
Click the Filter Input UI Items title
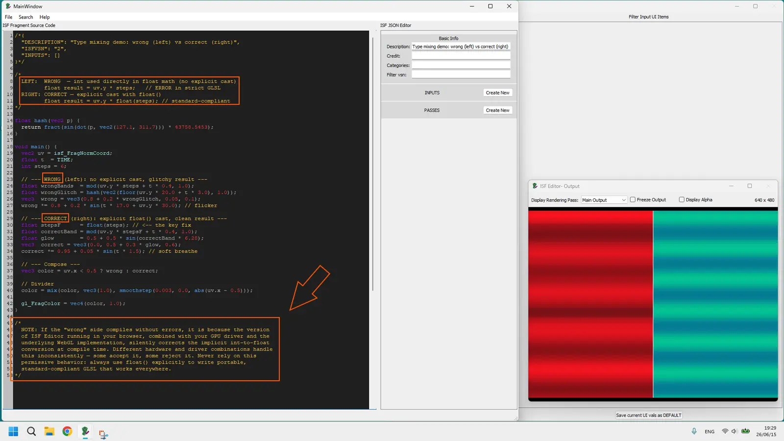tap(648, 17)
